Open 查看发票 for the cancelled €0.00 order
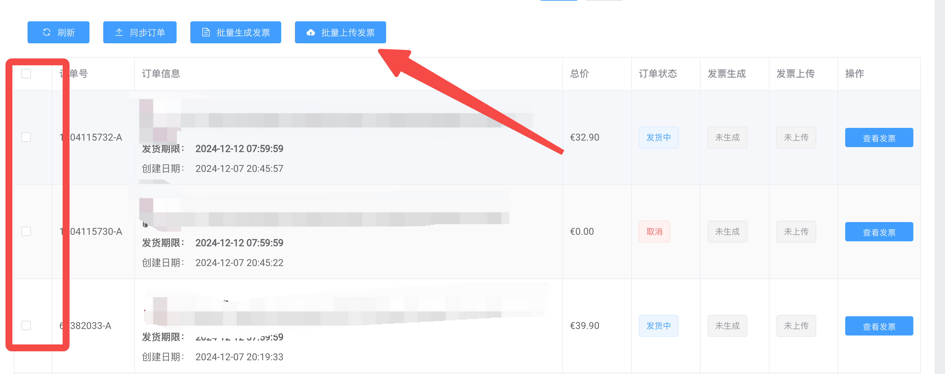Viewport: 945px width, 374px height. (x=879, y=232)
